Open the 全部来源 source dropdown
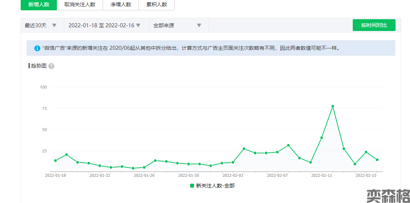Image resolution: width=410 pixels, height=203 pixels. click(x=177, y=25)
